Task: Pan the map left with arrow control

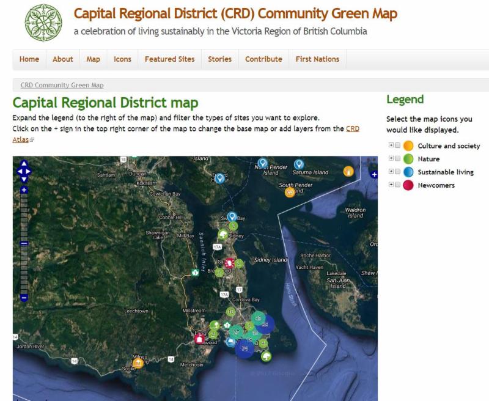Action: 19,172
